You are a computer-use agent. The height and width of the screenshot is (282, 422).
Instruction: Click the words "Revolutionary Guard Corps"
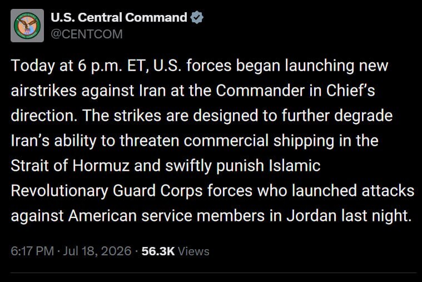[x=107, y=191]
